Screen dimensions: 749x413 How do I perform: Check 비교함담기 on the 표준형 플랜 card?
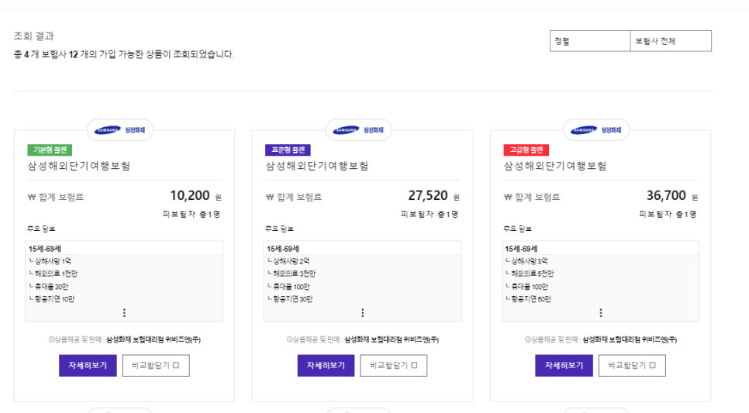pyautogui.click(x=394, y=365)
